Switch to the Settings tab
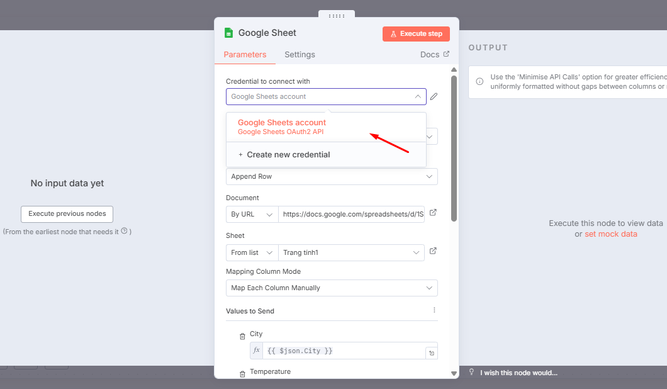This screenshot has height=389, width=667. 300,55
